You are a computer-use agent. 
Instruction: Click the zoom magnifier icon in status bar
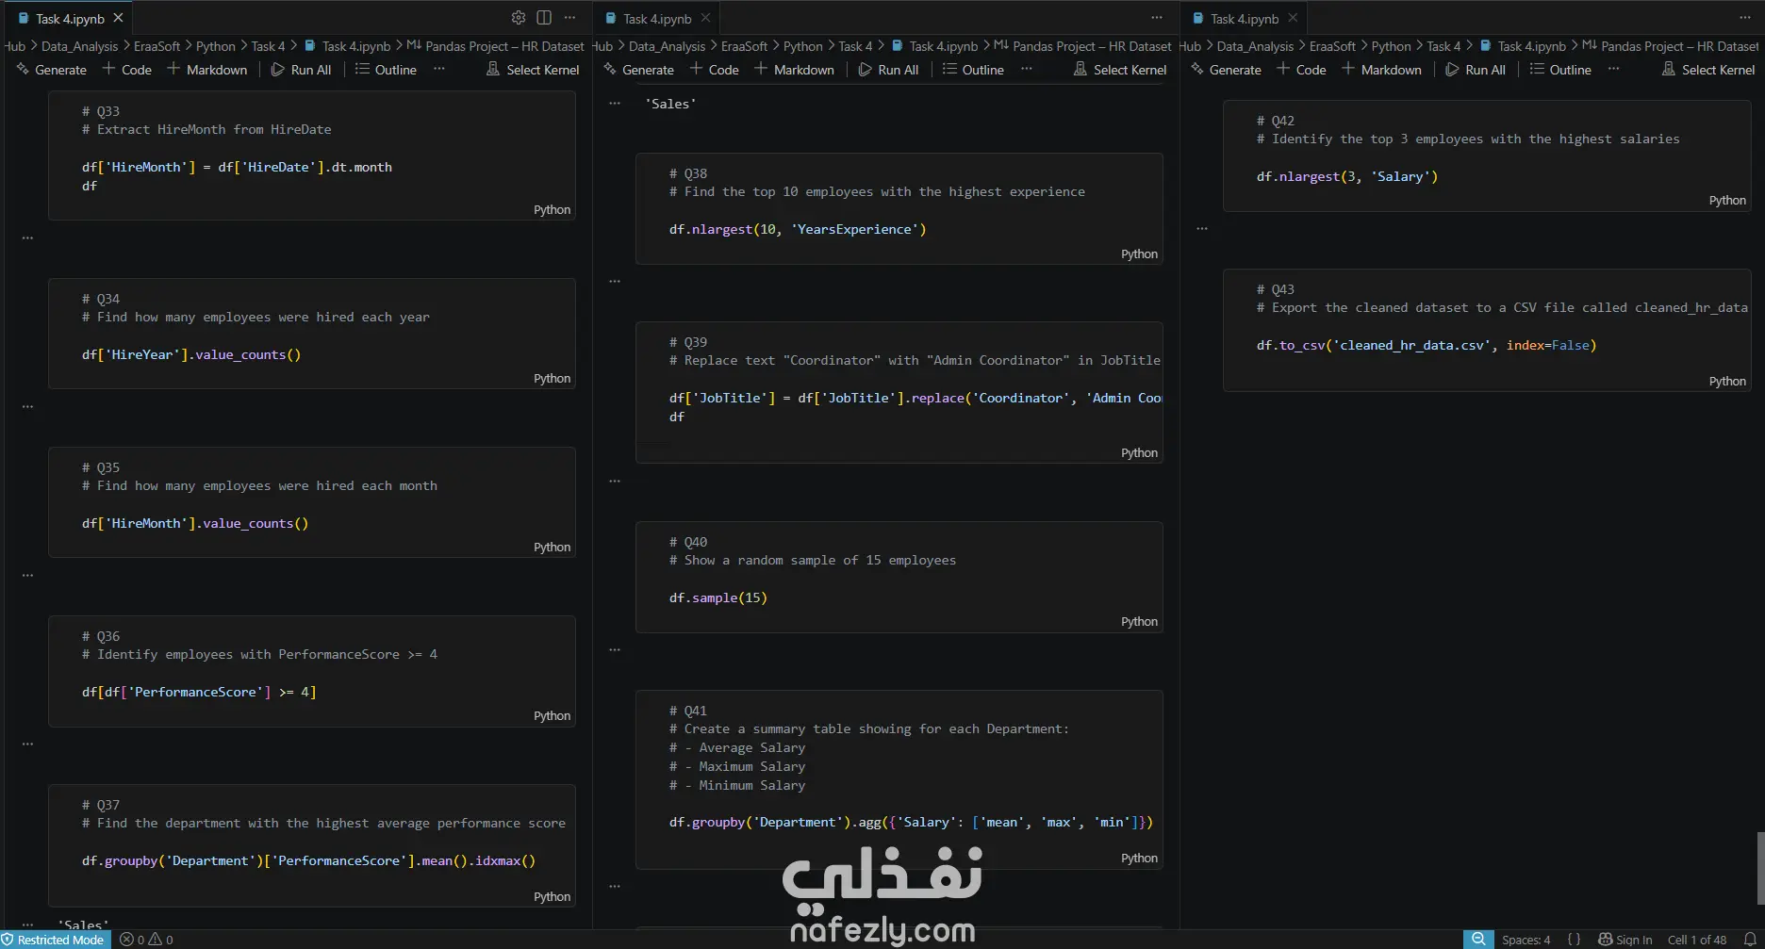1478,940
